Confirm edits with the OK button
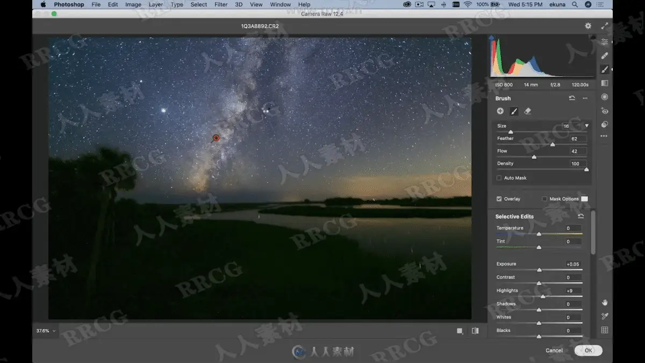Image resolution: width=645 pixels, height=363 pixels. click(588, 350)
